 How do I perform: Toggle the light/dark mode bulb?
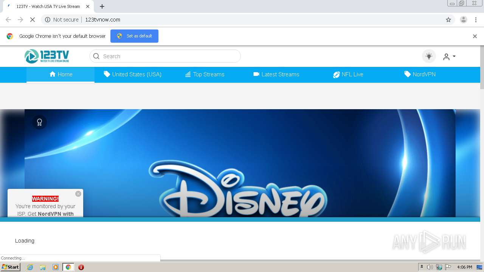click(x=429, y=56)
